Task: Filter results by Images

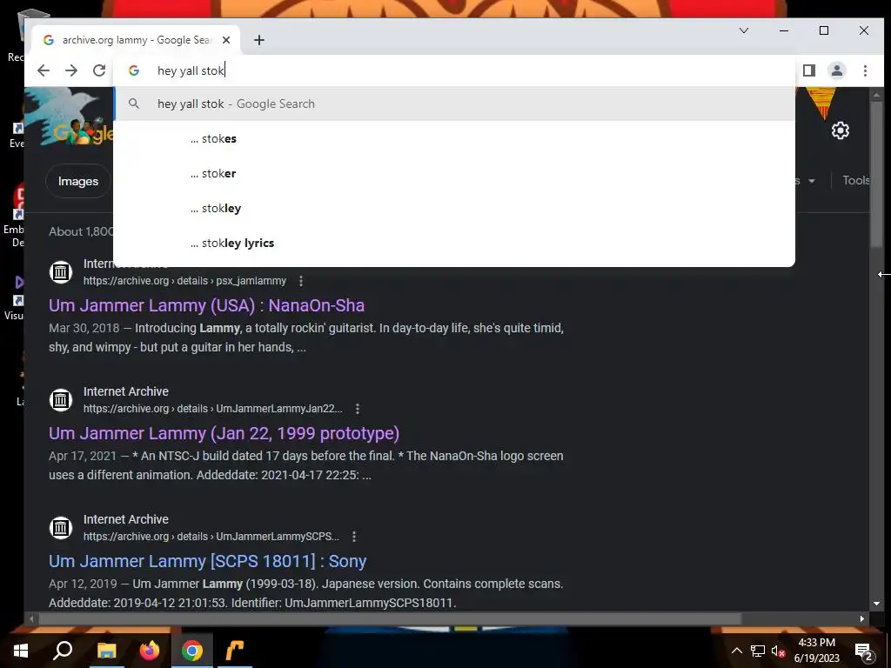Action: tap(77, 181)
